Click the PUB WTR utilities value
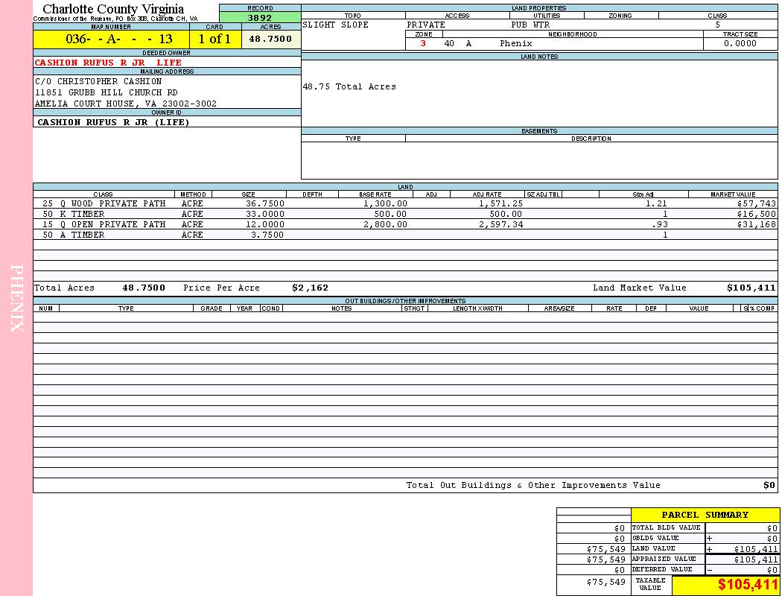782x596 pixels. coord(530,25)
